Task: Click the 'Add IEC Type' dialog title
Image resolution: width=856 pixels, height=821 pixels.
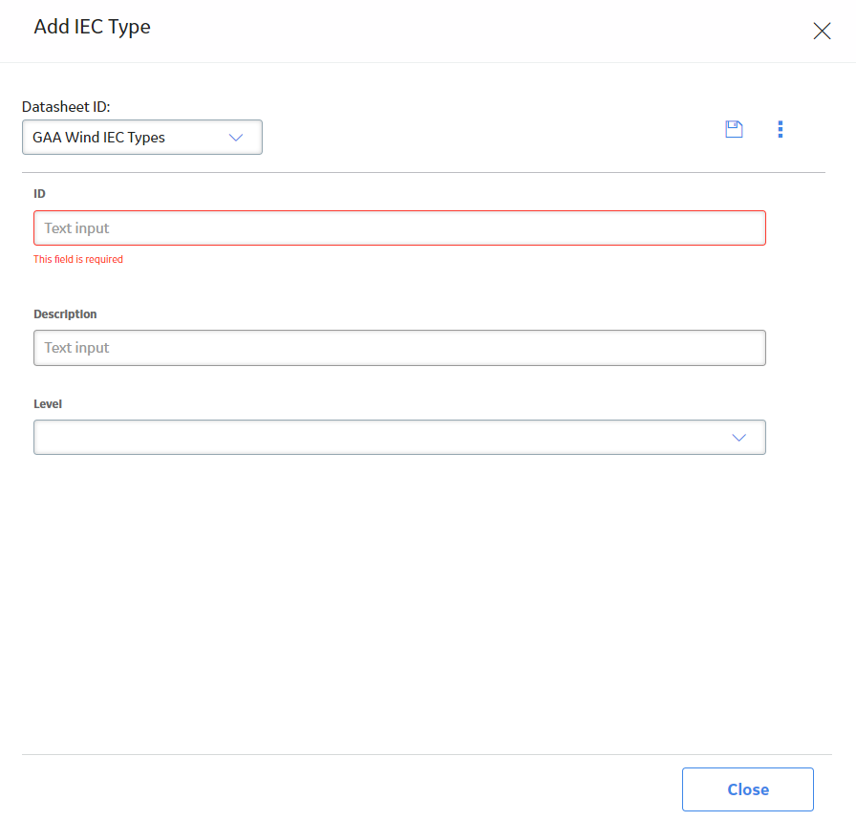Action: [x=93, y=27]
